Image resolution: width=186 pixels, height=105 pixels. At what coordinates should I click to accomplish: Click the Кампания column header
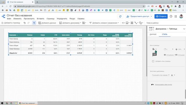point(13,35)
